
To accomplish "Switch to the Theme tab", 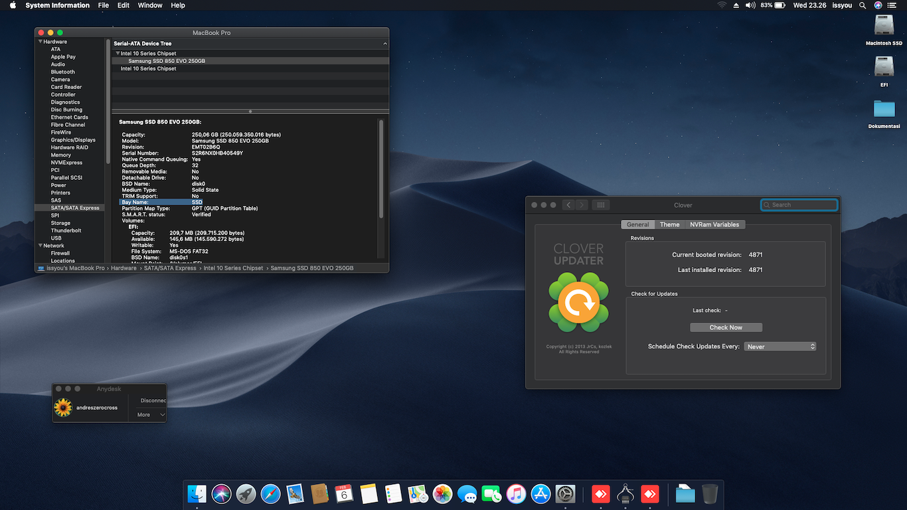I will [x=670, y=224].
